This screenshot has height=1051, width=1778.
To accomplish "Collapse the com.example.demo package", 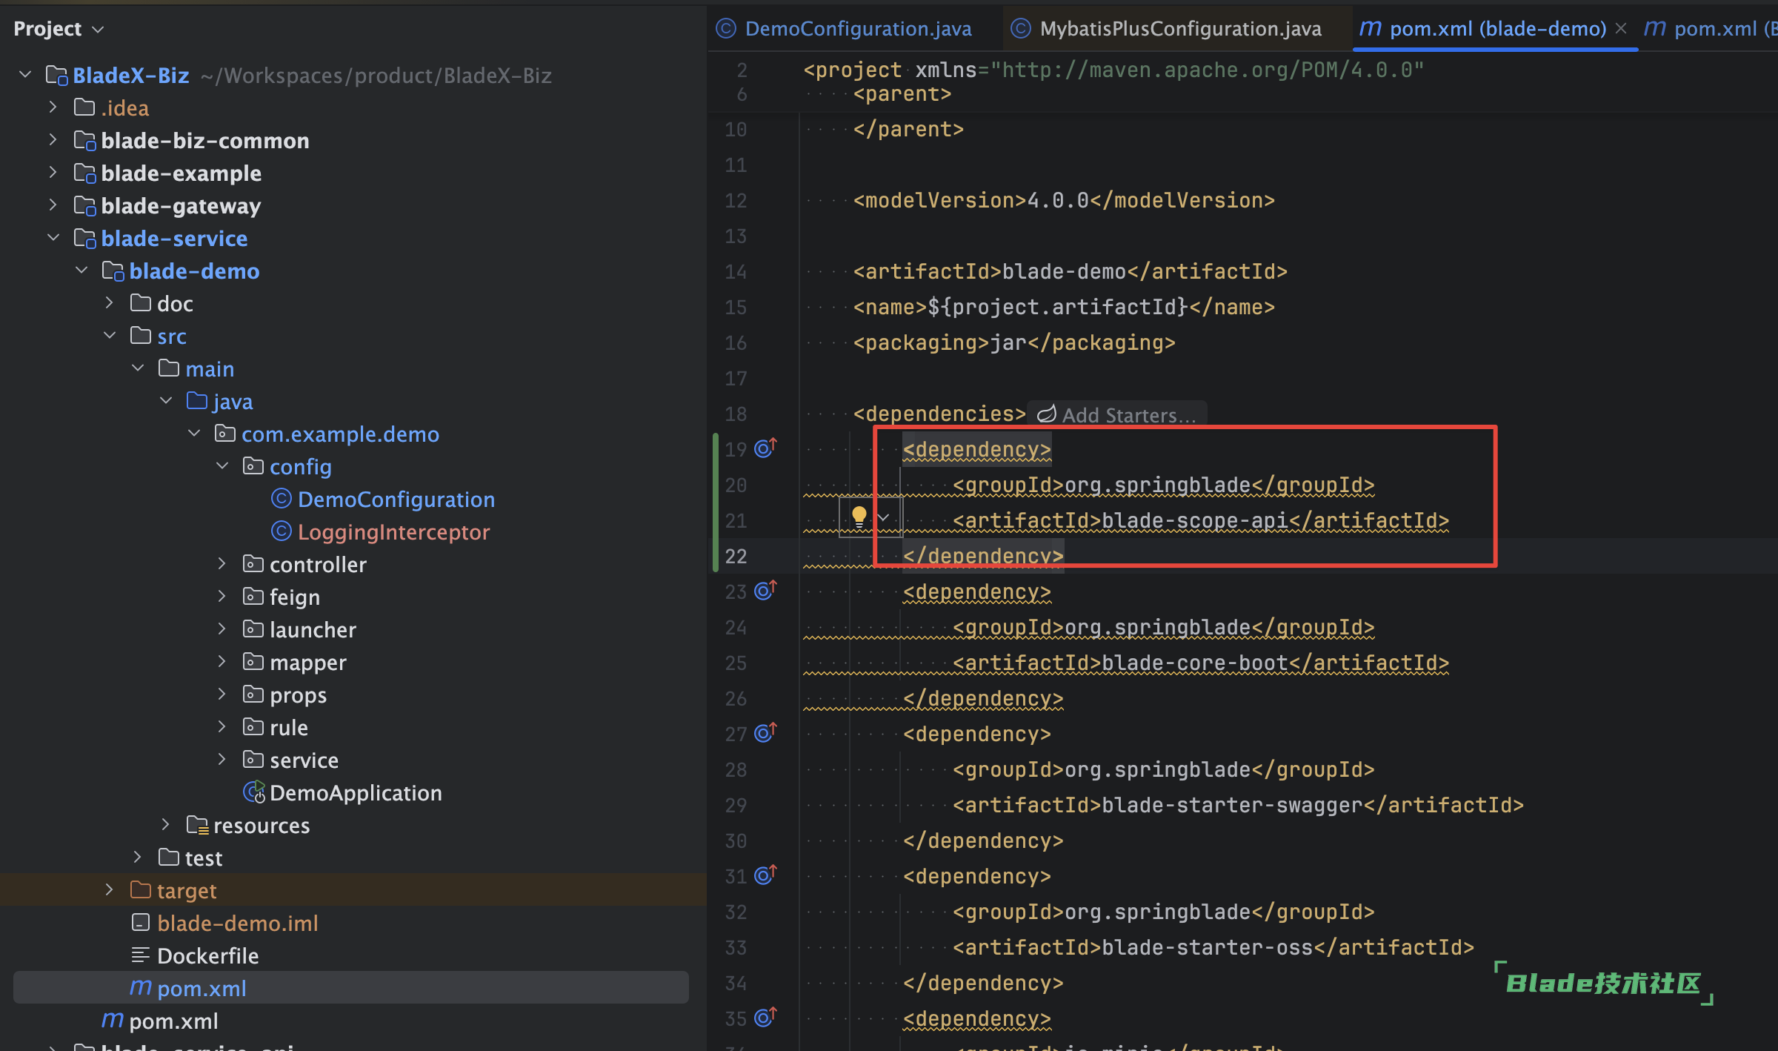I will click(194, 434).
